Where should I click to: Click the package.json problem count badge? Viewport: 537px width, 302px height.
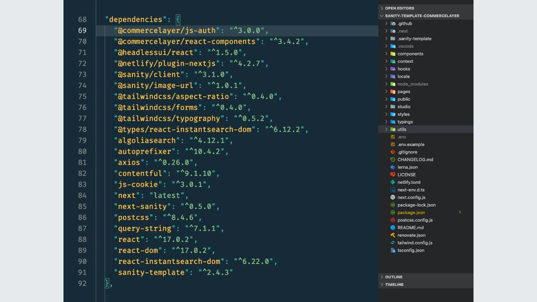click(460, 213)
